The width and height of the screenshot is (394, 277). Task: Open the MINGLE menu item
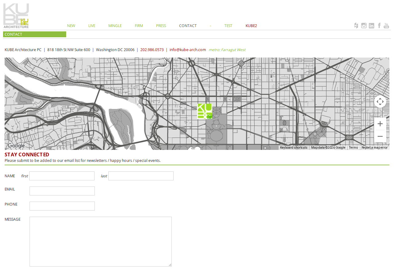(115, 26)
